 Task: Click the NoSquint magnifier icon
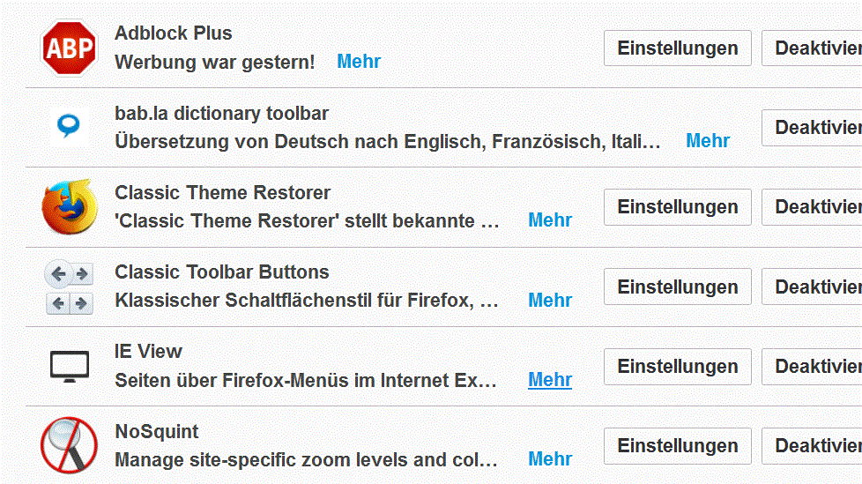click(x=69, y=445)
